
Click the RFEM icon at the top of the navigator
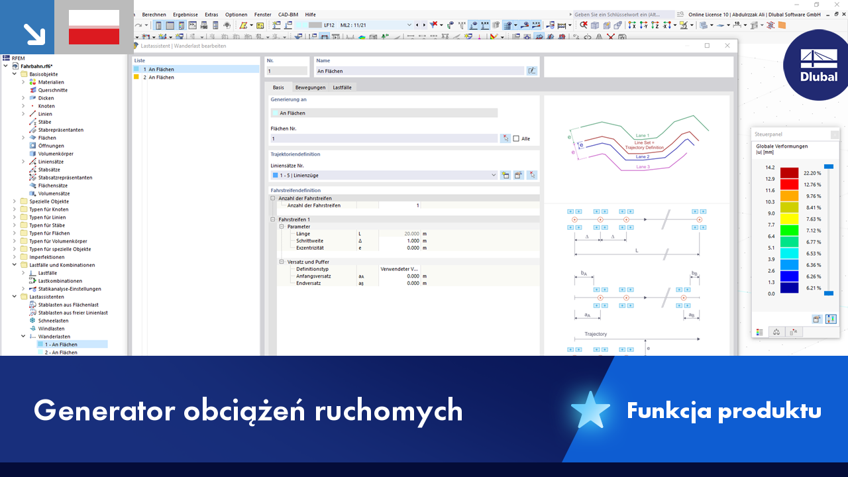(6, 58)
